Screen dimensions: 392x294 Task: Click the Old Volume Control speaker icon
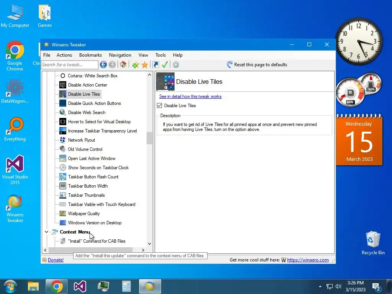point(63,149)
